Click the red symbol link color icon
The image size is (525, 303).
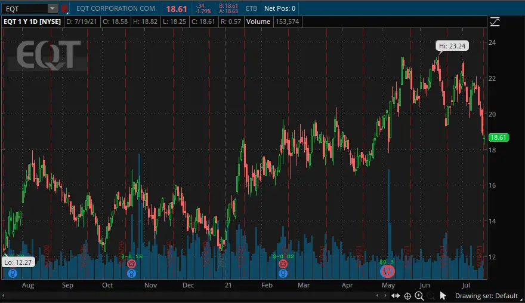(x=64, y=8)
